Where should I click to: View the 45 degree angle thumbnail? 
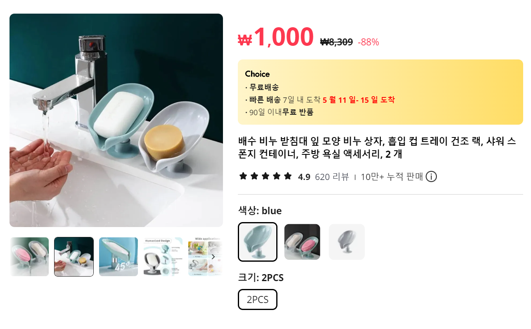(119, 257)
